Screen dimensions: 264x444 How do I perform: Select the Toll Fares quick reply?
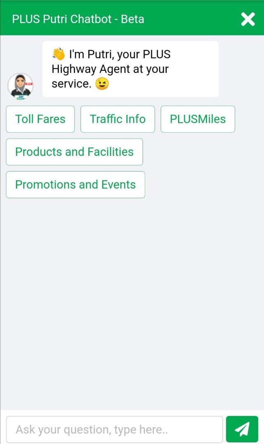pos(40,119)
